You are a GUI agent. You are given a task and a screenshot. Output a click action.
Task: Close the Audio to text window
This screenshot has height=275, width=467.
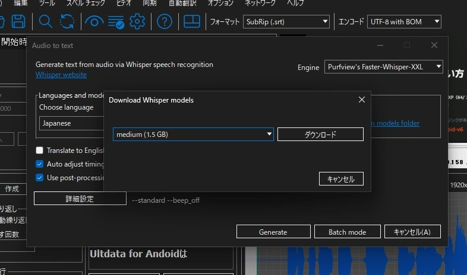(434, 45)
